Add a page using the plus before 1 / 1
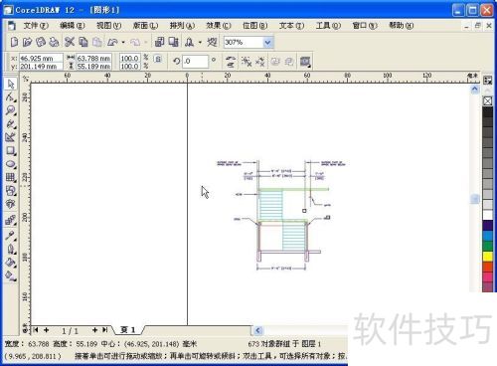This screenshot has height=366, width=497. click(x=46, y=330)
